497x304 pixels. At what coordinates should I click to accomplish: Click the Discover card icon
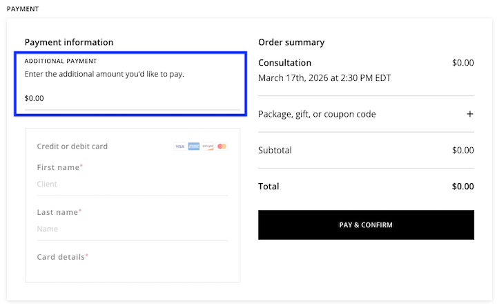tap(208, 146)
